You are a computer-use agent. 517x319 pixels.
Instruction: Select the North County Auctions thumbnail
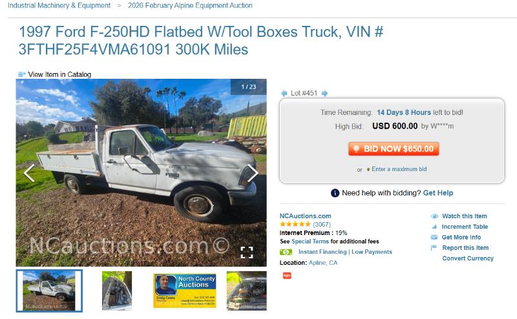pyautogui.click(x=185, y=291)
